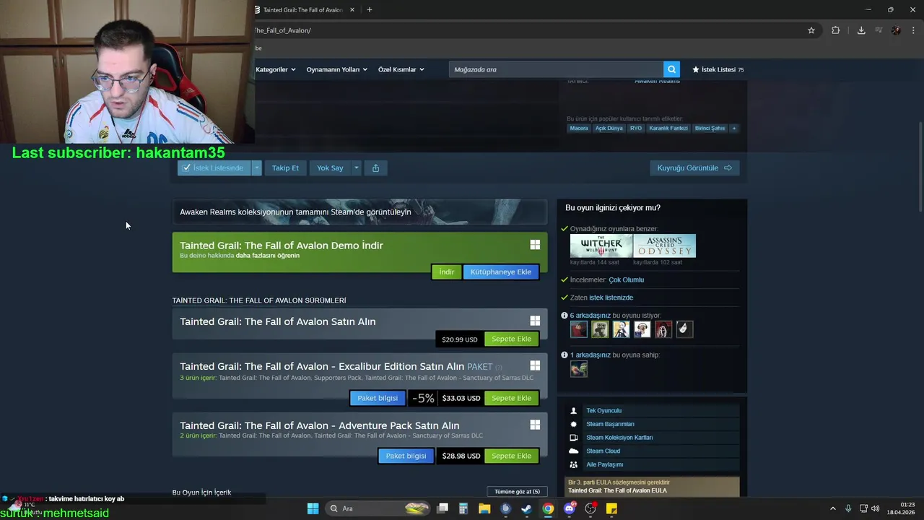This screenshot has height=520, width=924.
Task: Add base game $20.99 to cart
Action: pos(511,339)
